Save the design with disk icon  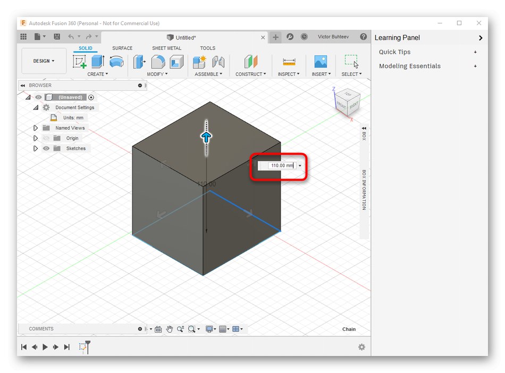(57, 37)
